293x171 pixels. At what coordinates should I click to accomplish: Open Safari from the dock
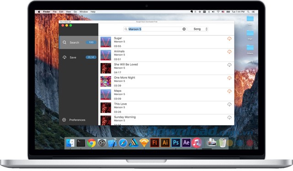coord(123,143)
